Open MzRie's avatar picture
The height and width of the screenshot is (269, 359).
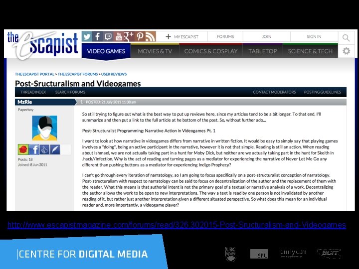tap(44, 128)
